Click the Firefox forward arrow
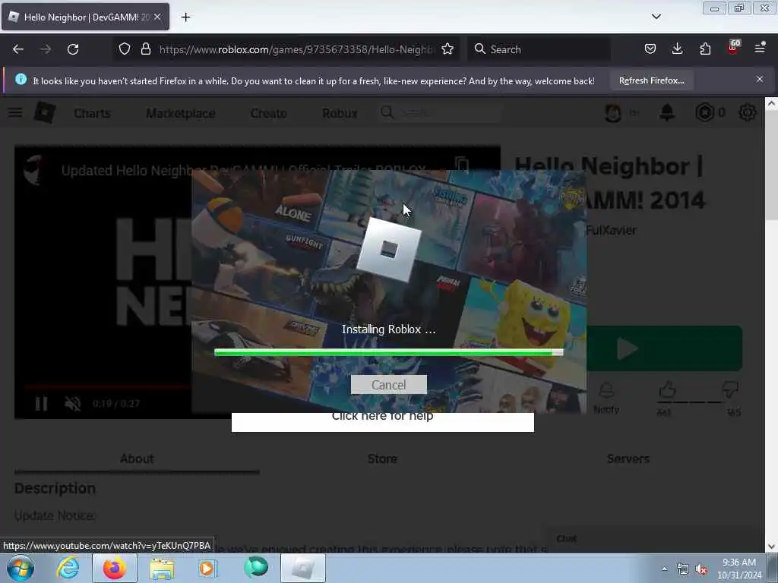778x583 pixels. point(46,49)
